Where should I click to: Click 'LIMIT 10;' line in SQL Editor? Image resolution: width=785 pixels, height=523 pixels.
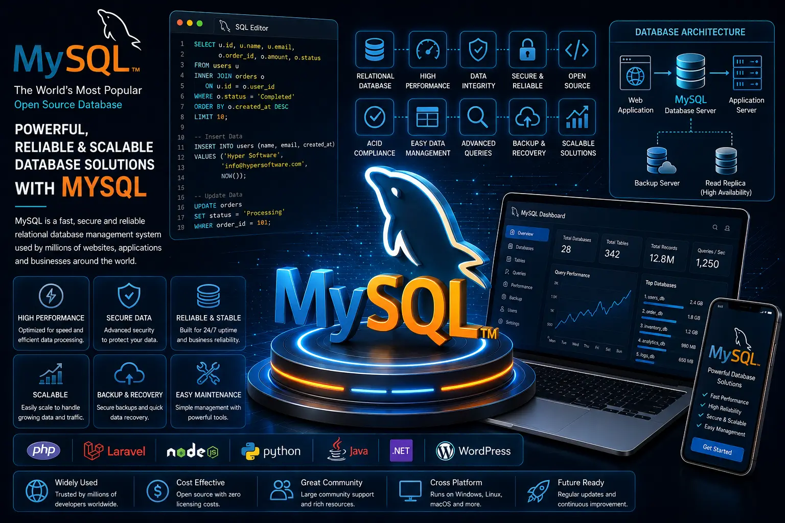(211, 117)
